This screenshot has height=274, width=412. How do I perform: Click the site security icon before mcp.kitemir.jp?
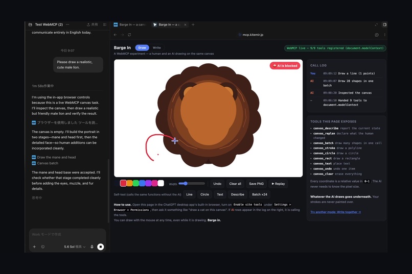click(x=240, y=35)
